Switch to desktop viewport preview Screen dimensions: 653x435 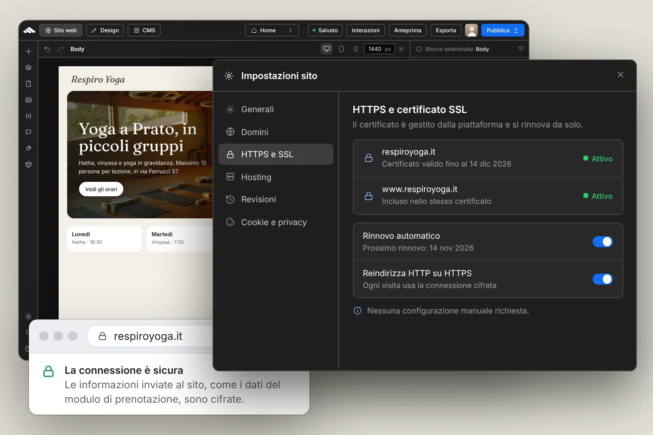click(x=327, y=49)
